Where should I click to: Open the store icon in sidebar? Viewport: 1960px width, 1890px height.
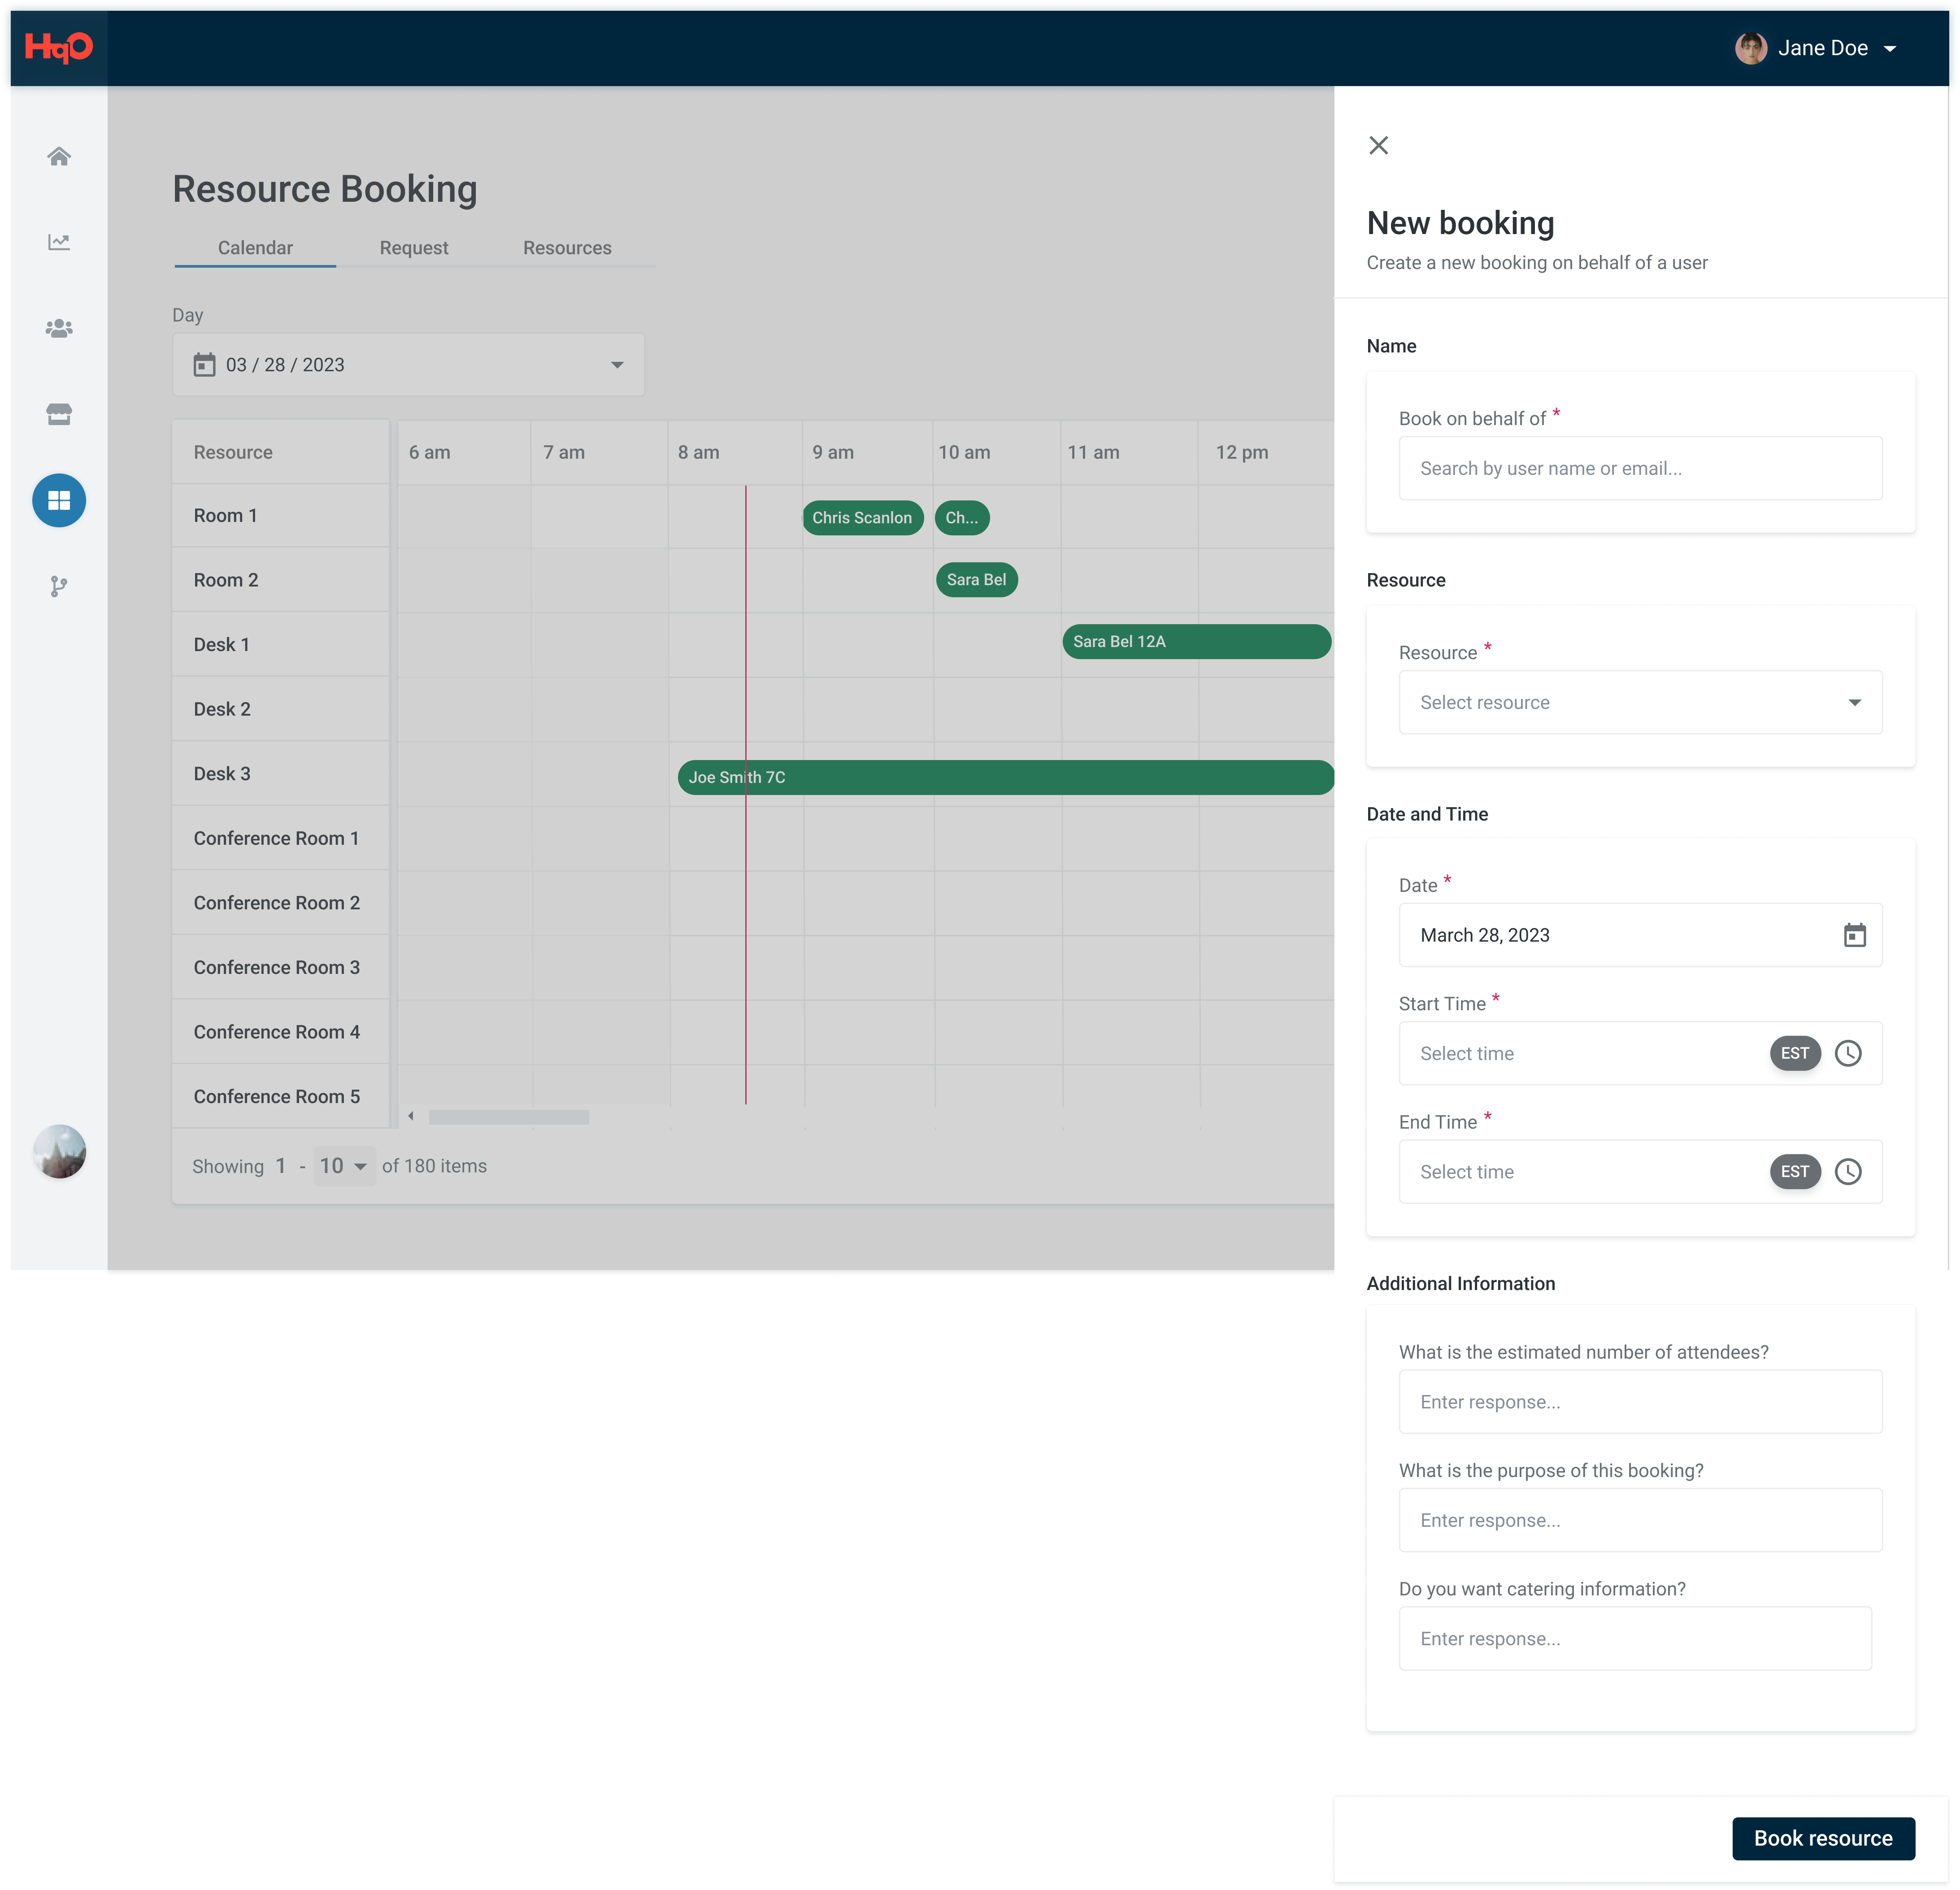coord(59,414)
